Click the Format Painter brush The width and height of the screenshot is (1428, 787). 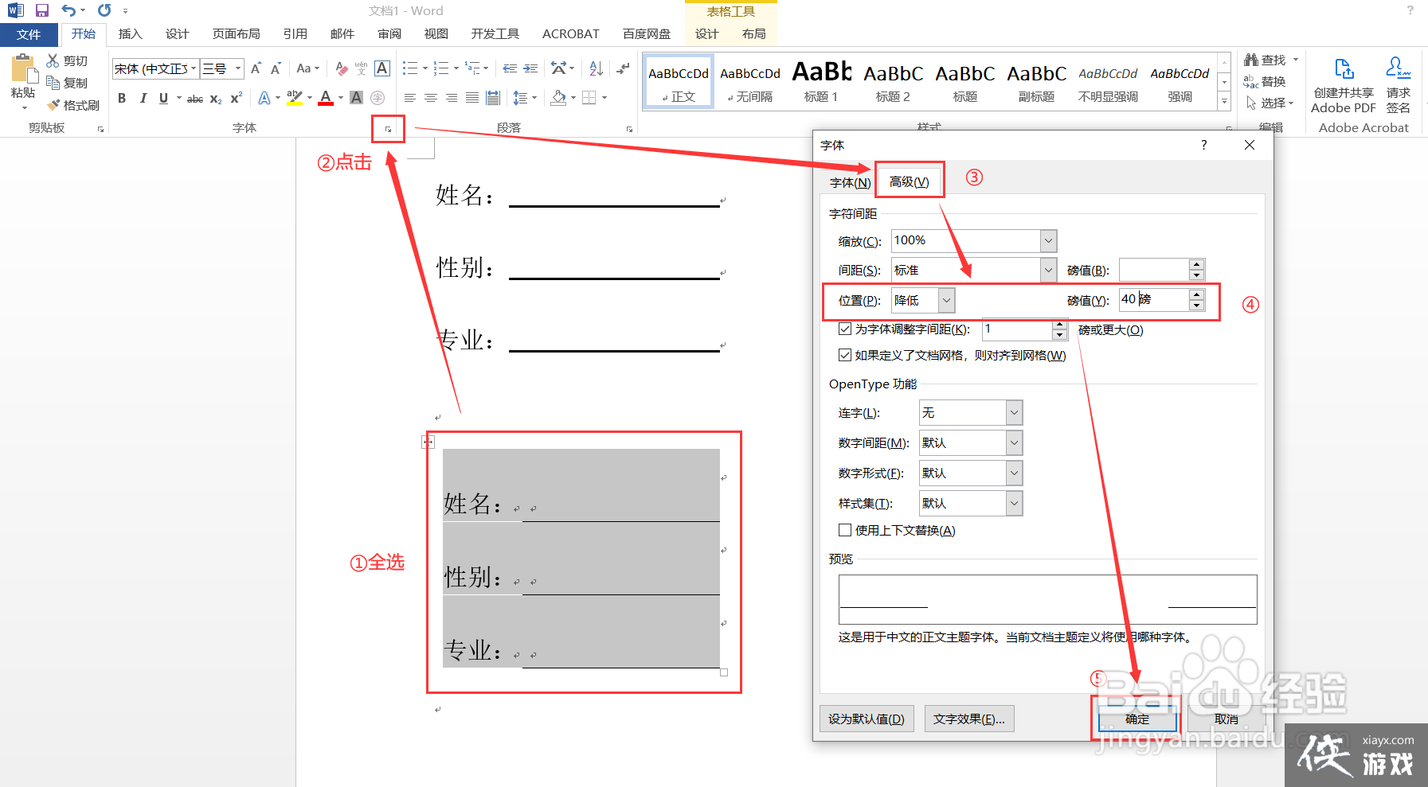click(53, 105)
